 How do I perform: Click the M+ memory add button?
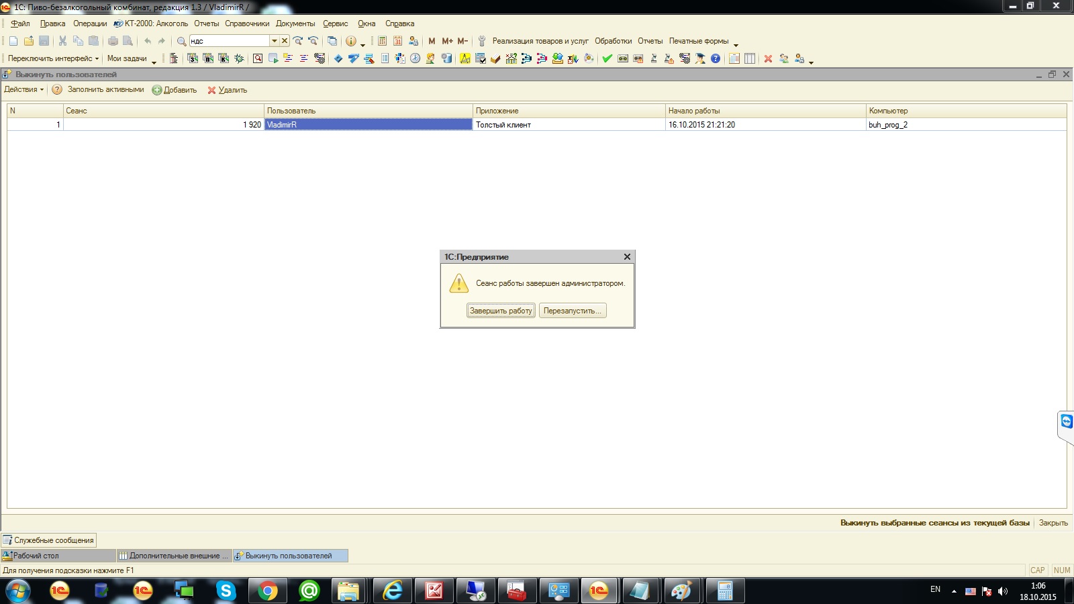(x=447, y=41)
